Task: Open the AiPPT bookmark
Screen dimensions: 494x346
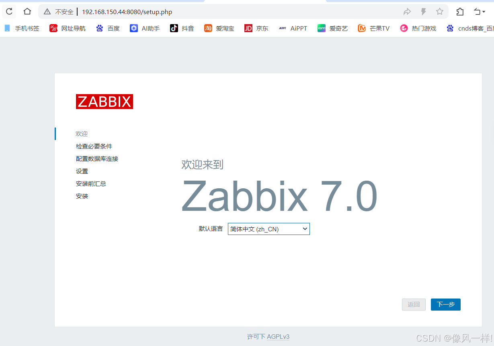Action: [x=293, y=28]
